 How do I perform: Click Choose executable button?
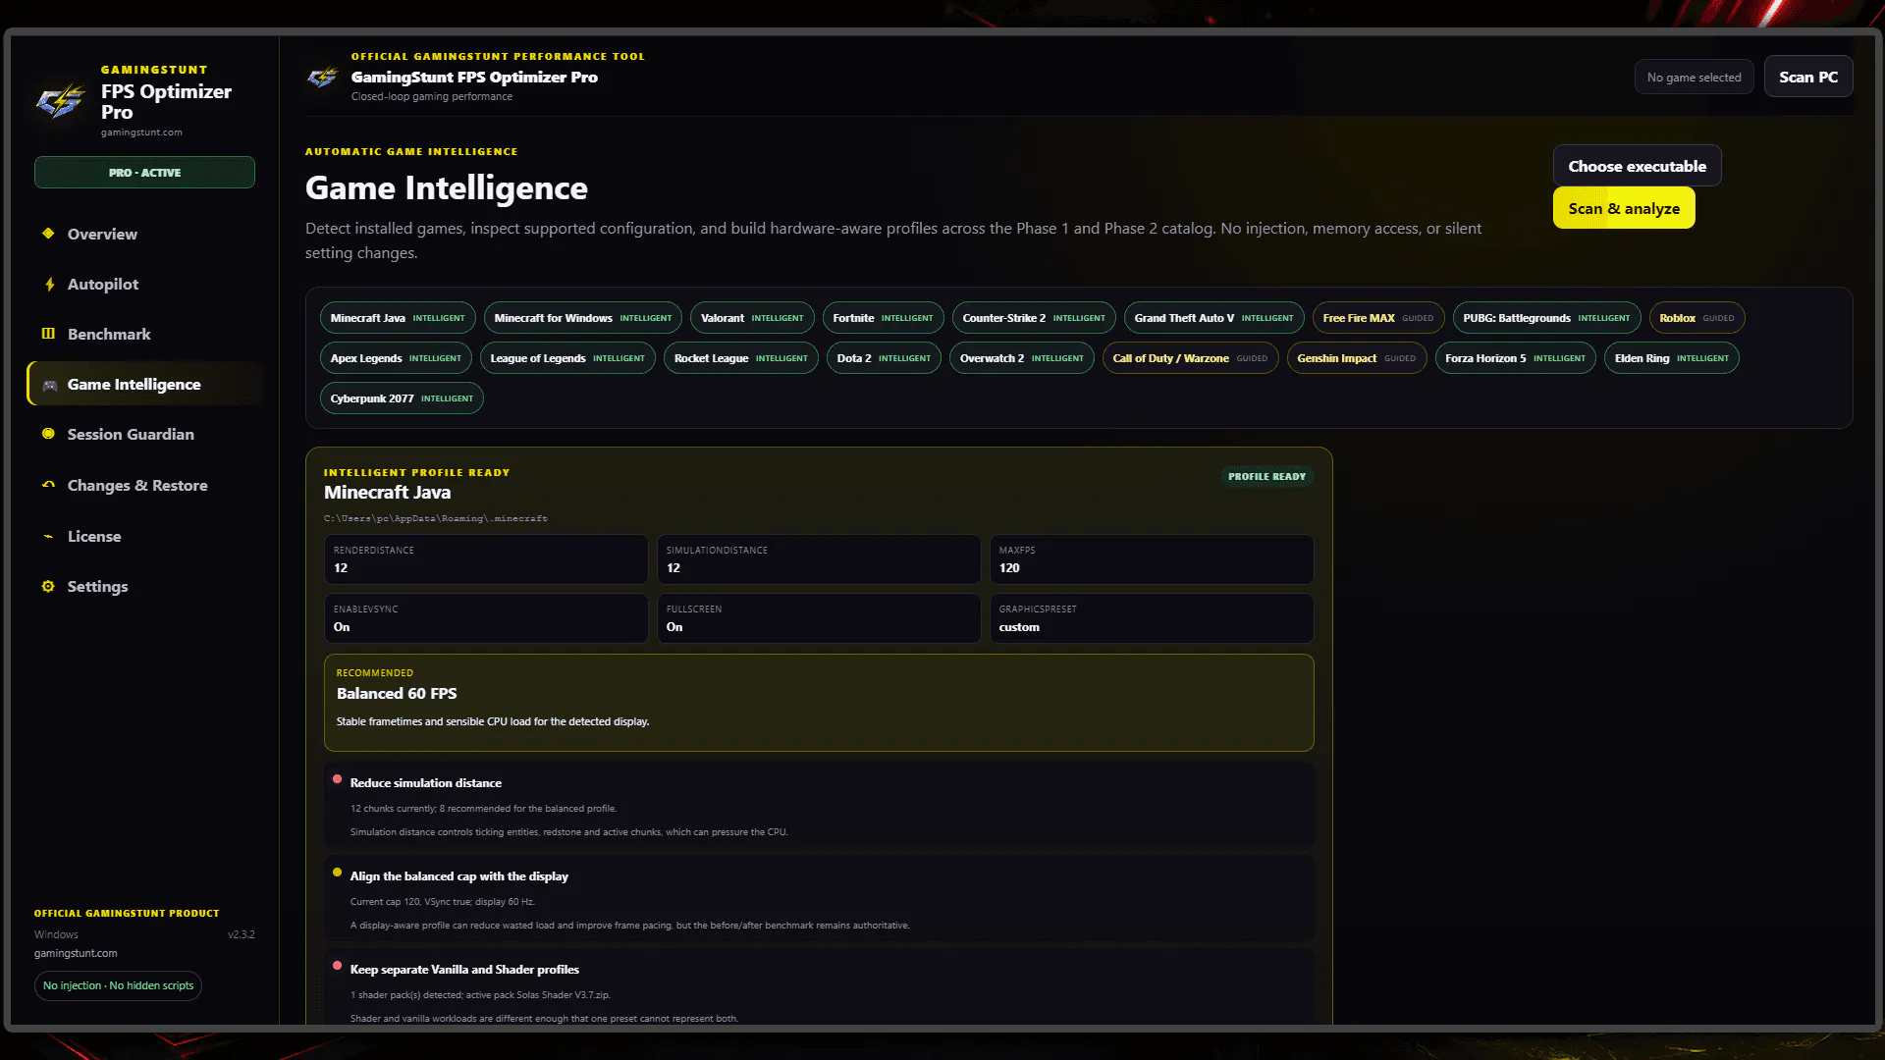point(1637,166)
